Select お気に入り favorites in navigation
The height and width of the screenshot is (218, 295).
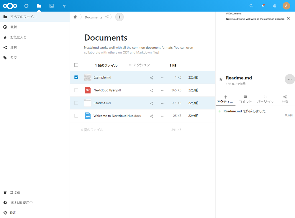point(35,37)
